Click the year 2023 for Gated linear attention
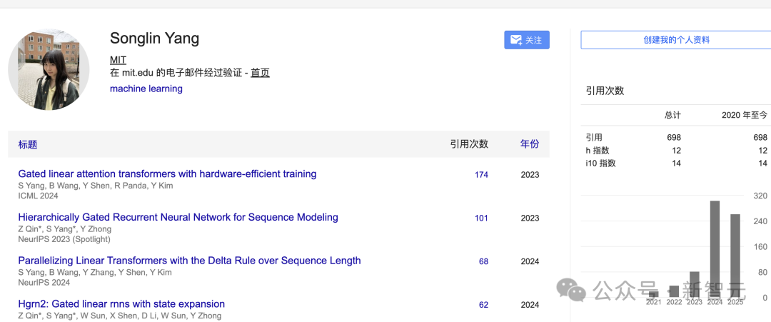Screen dimensions: 771x322 click(530, 174)
